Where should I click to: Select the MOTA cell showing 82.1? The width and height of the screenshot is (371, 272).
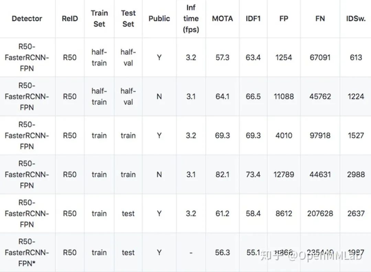(x=222, y=174)
